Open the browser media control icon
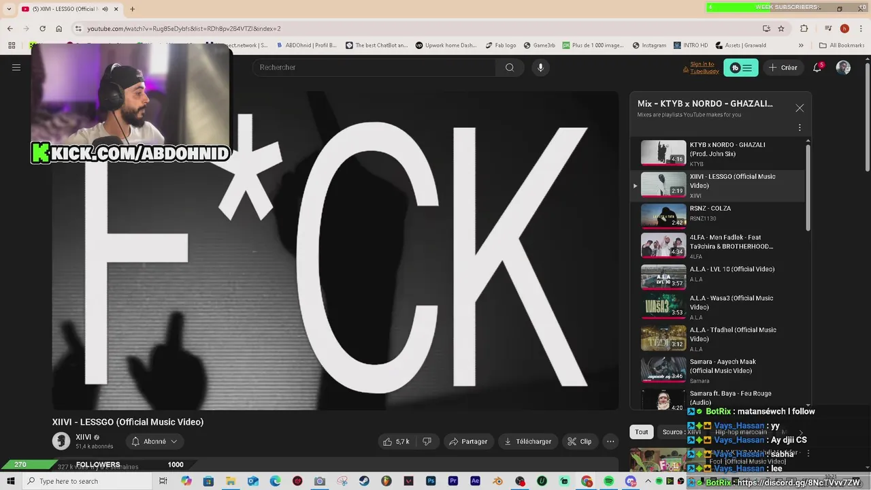Viewport: 871px width, 490px height. point(828,29)
